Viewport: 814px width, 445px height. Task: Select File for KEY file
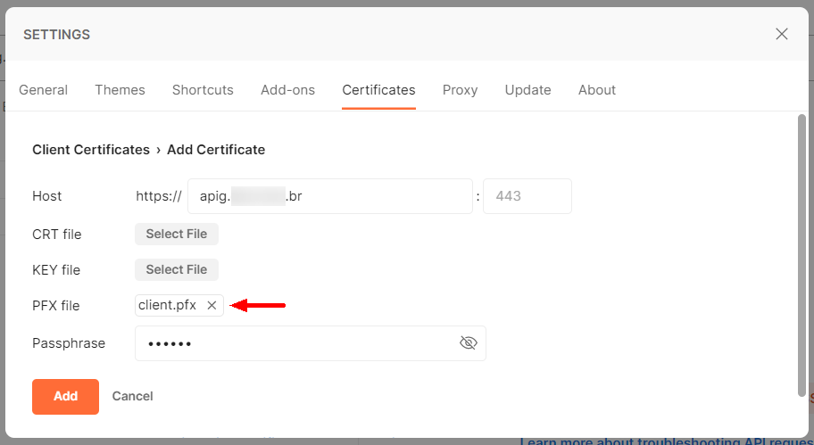(176, 269)
